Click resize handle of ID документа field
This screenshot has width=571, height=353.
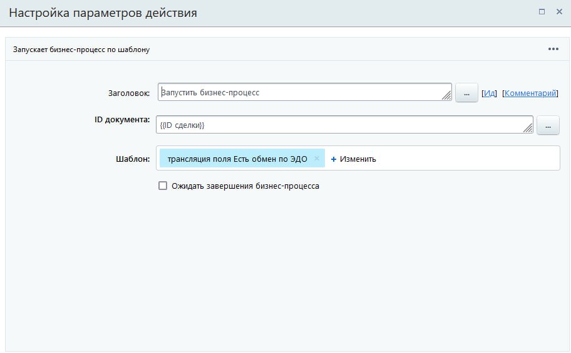click(528, 128)
